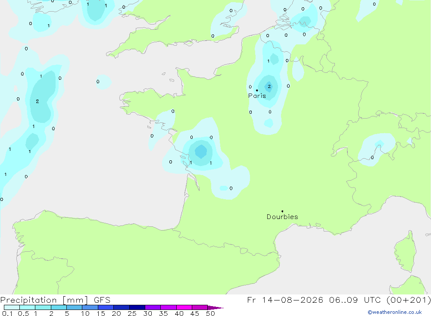The height and width of the screenshot is (316, 431).
Task: Open the weatheronline.co.uk copyright link
Action: coord(395,312)
